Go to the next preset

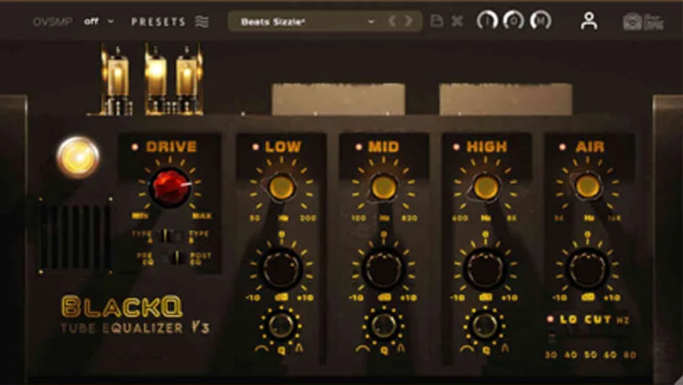pyautogui.click(x=409, y=20)
